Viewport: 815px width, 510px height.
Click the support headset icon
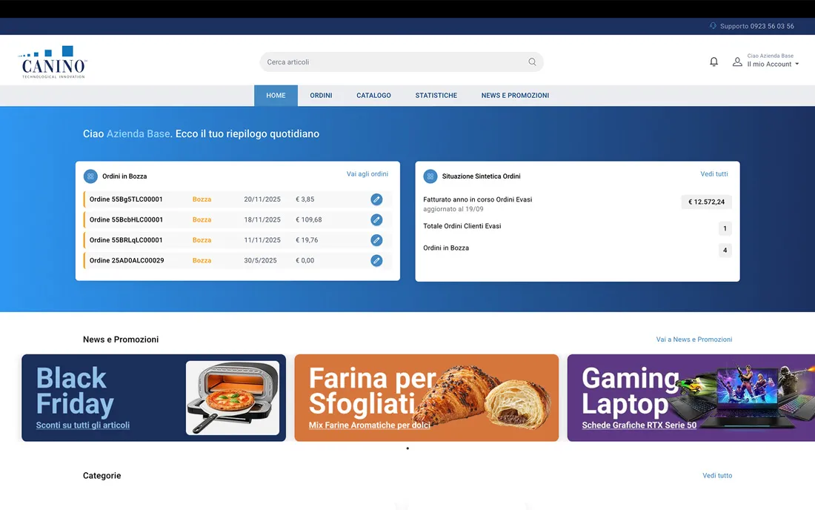[713, 26]
